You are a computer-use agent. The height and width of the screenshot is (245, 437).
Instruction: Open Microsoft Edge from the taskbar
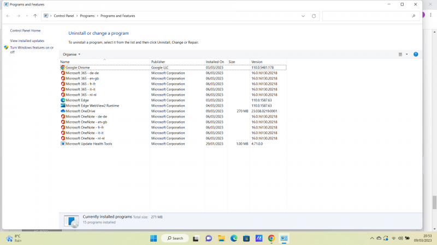[x=234, y=238]
